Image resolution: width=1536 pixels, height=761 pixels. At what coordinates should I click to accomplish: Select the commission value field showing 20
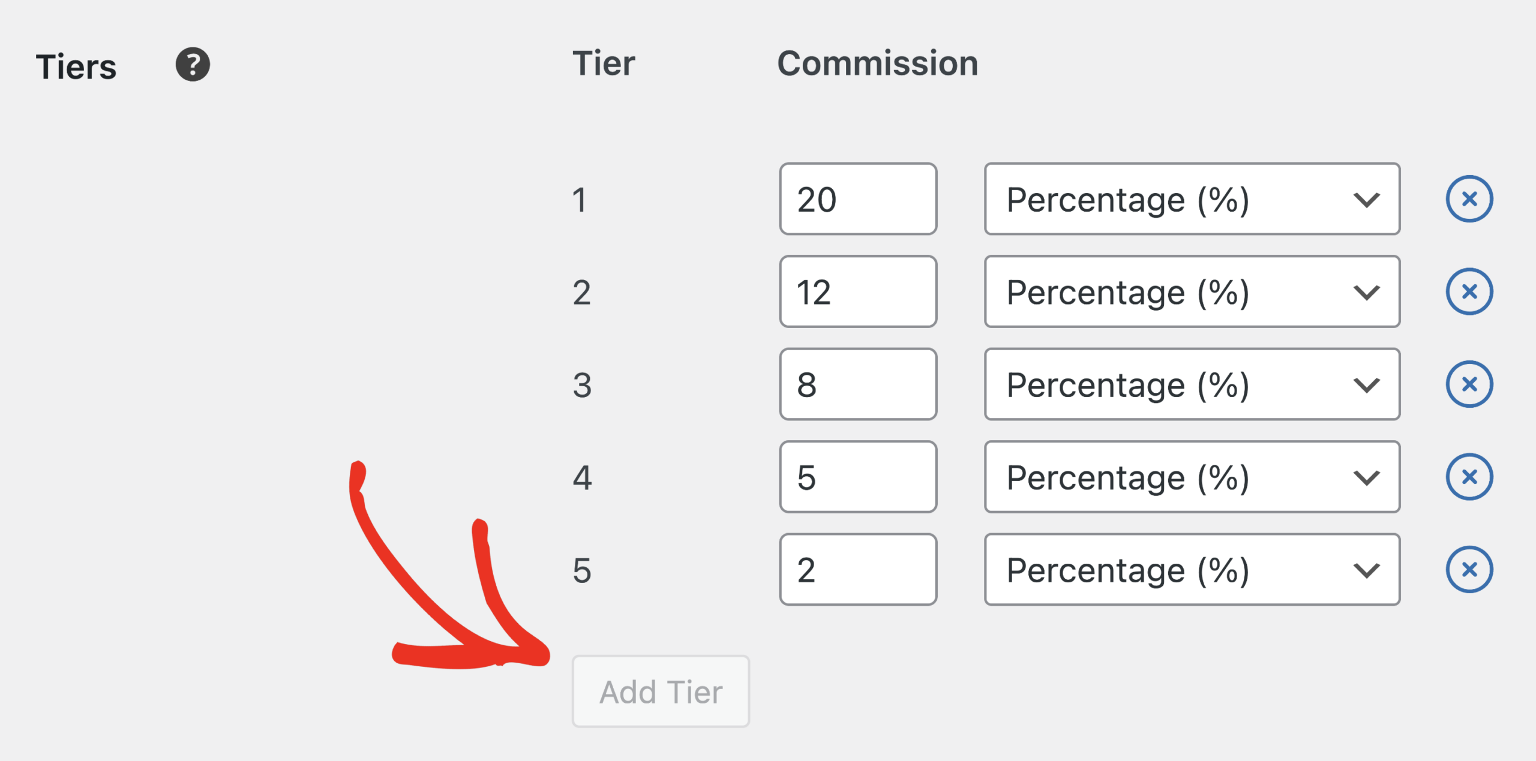click(x=857, y=199)
